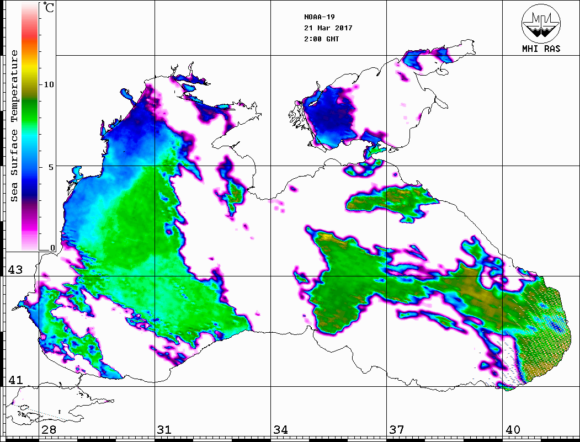580x442 pixels.
Task: Click the °C unit label
Action: coord(49,7)
